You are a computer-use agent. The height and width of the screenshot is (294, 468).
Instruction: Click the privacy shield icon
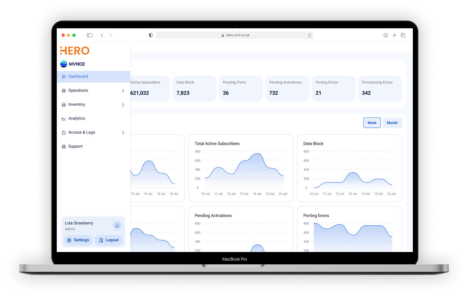coord(151,35)
